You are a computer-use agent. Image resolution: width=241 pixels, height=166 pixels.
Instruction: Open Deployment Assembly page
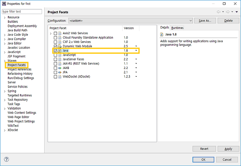(22, 26)
